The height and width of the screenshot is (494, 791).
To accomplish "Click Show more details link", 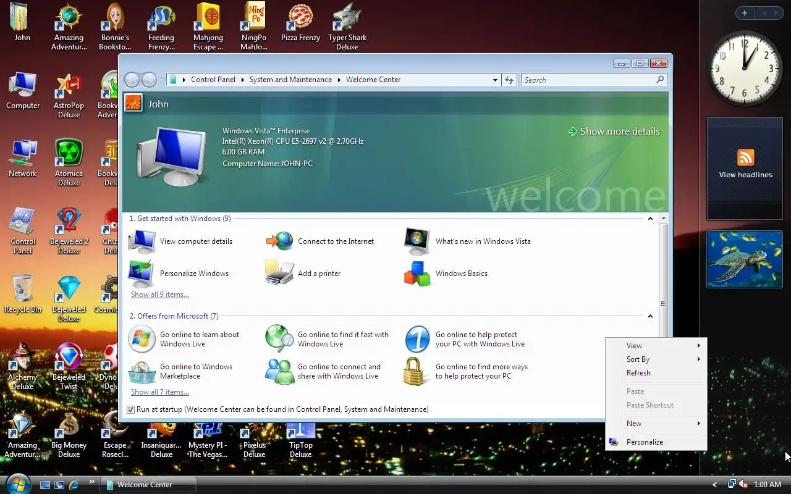I will (x=614, y=132).
